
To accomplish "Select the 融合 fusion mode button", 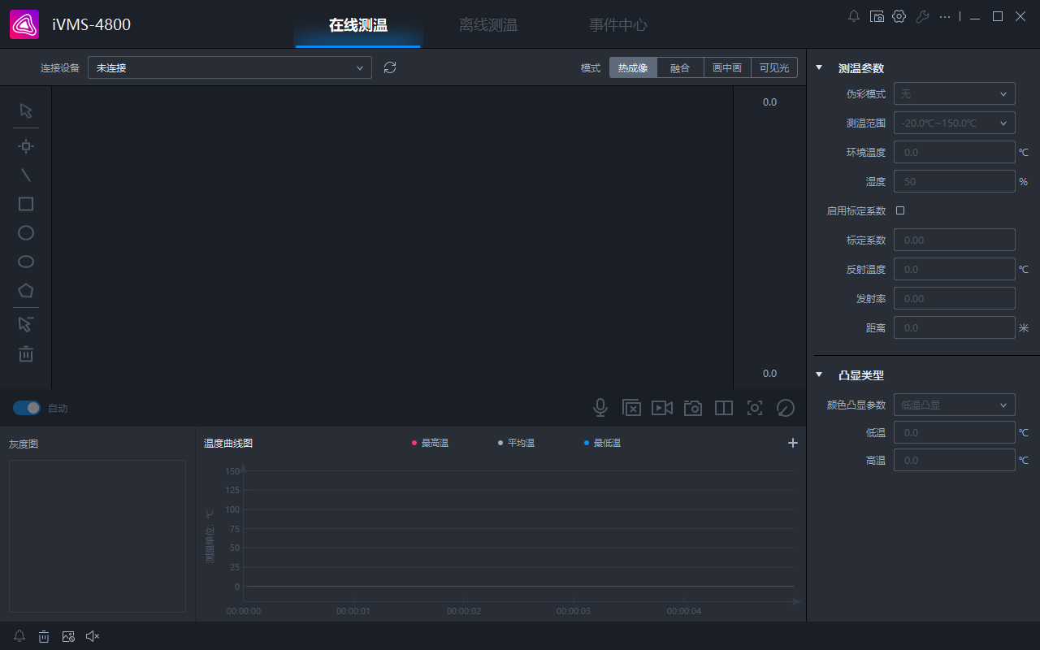I will [x=680, y=68].
